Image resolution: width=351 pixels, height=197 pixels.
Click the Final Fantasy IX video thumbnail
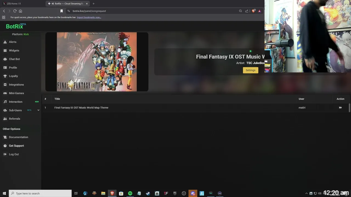click(x=97, y=62)
